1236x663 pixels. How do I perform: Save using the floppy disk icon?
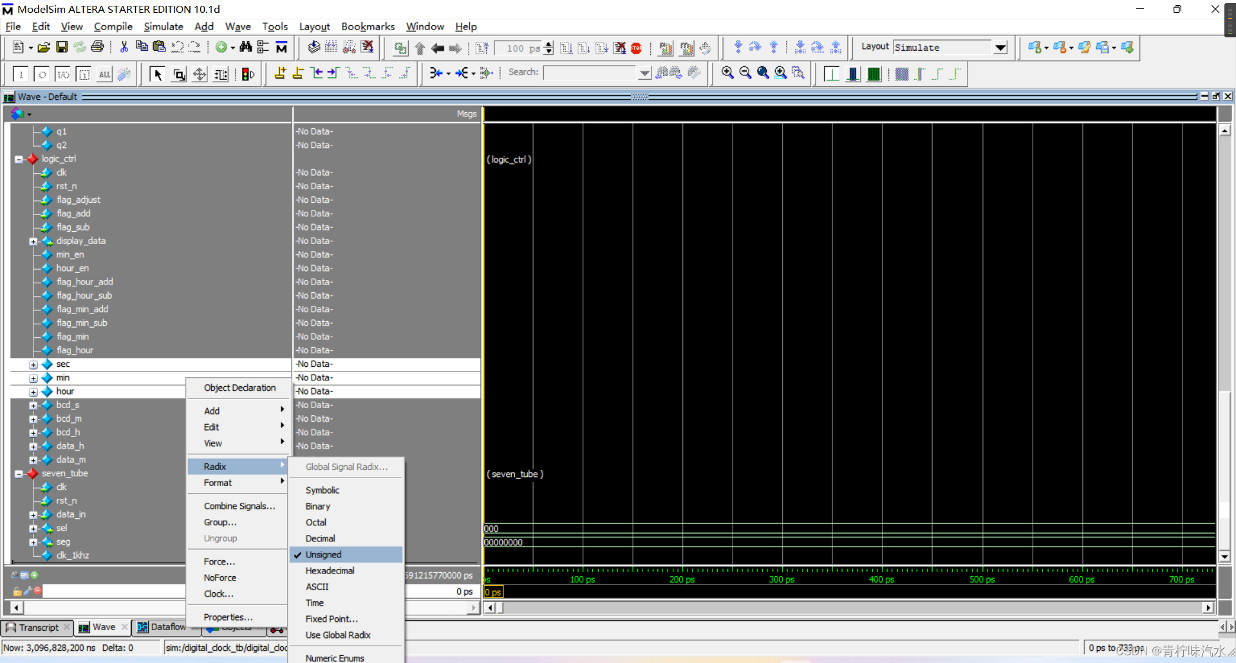point(62,48)
